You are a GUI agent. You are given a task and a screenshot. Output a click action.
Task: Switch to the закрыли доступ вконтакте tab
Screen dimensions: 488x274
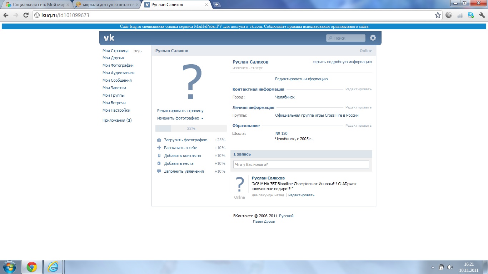pyautogui.click(x=107, y=5)
